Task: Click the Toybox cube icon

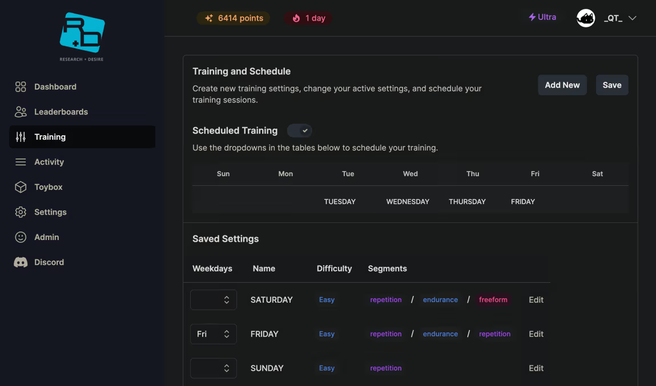Action: [21, 187]
